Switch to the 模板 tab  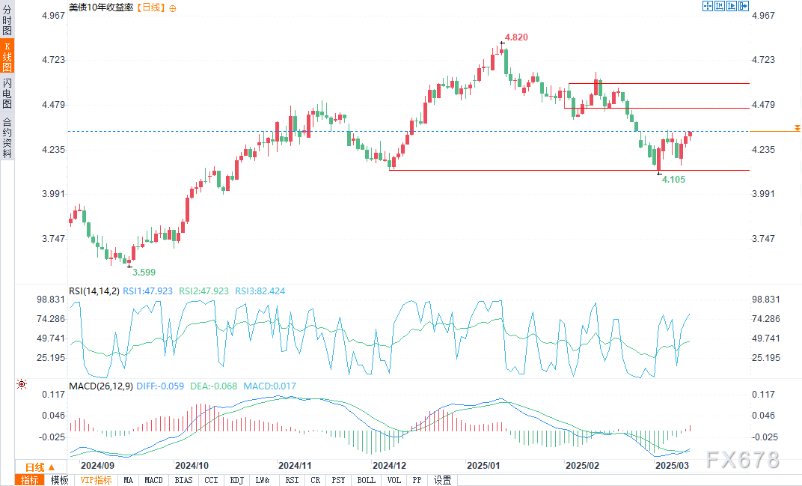tap(60, 480)
